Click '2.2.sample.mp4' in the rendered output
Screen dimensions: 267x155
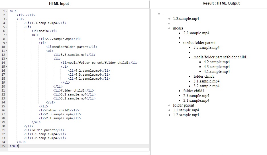pos(196,33)
